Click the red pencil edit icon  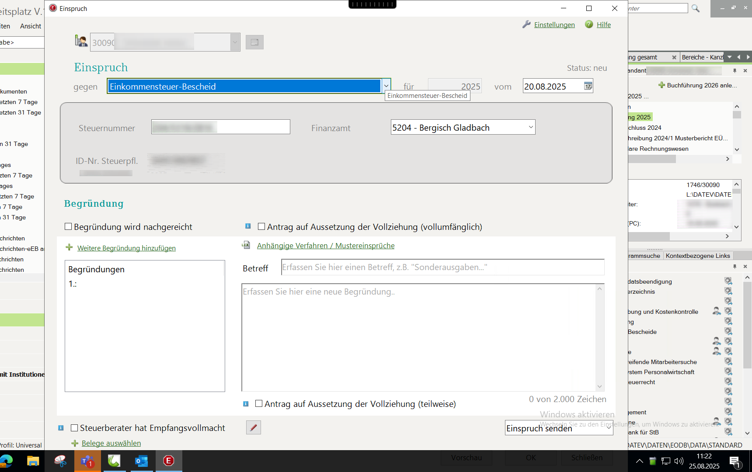click(254, 427)
